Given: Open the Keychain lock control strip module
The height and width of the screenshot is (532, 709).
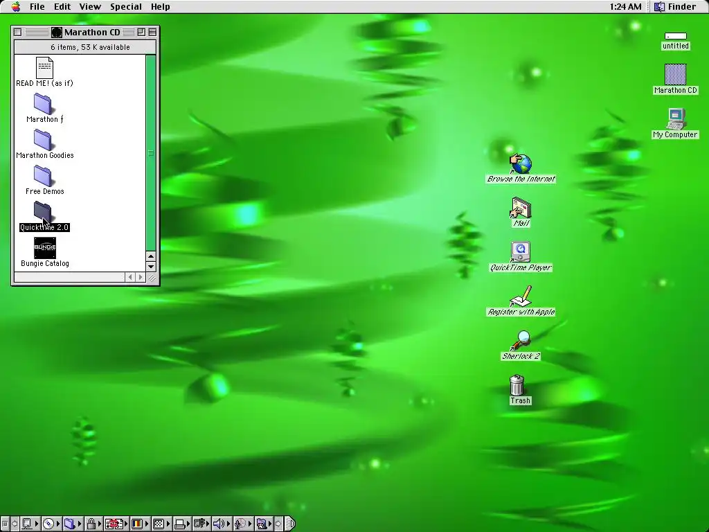Looking at the screenshot, I should tap(93, 524).
